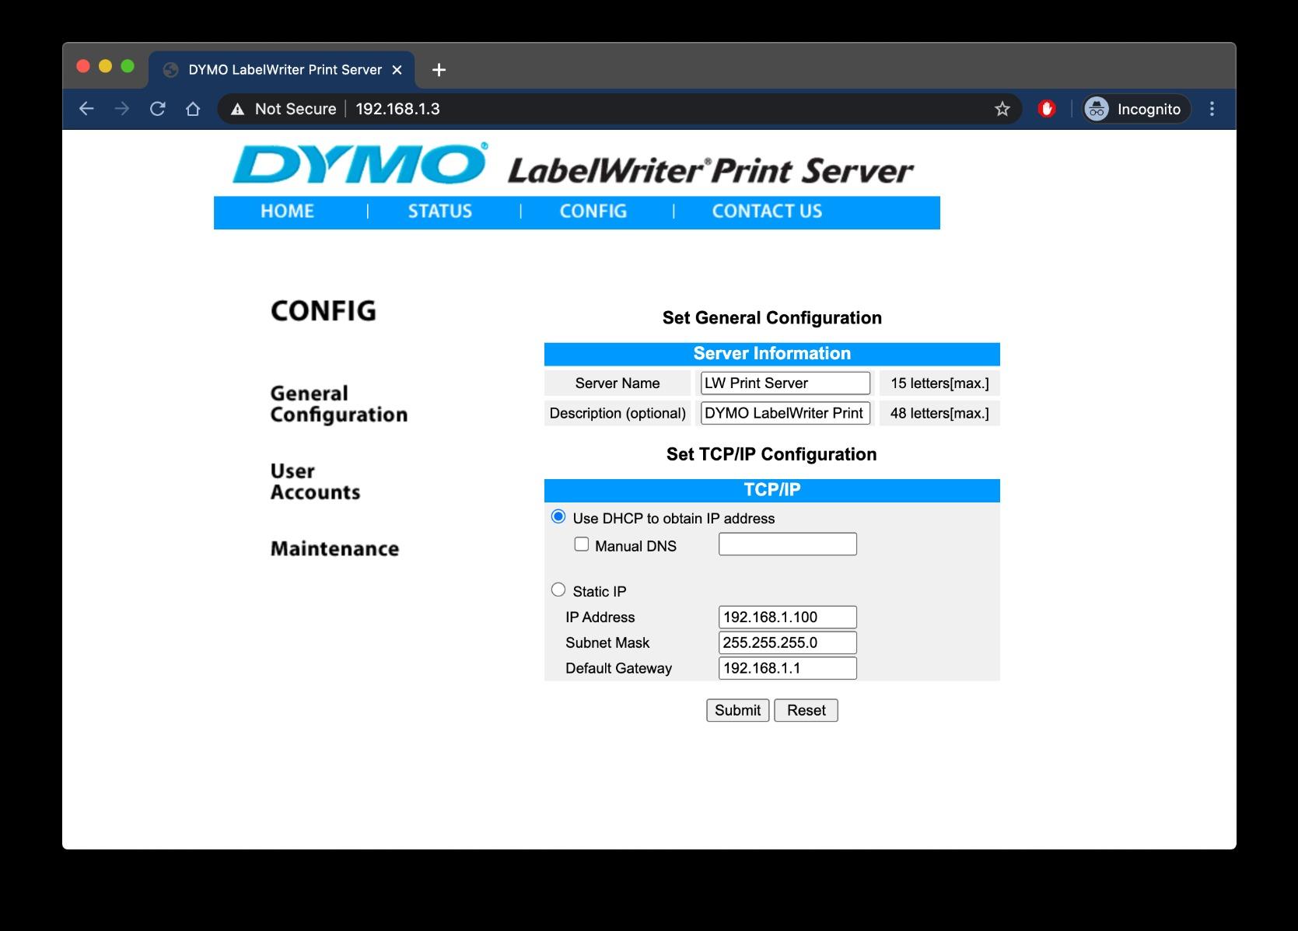The height and width of the screenshot is (931, 1298).
Task: Click the 'LabelWriter Print Server' banner text
Action: click(x=710, y=171)
